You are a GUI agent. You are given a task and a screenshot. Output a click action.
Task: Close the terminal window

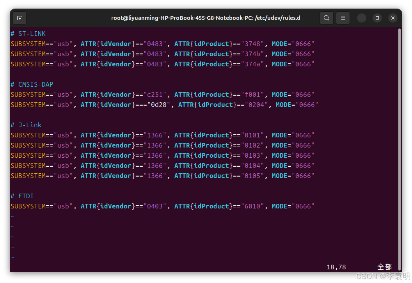(393, 18)
